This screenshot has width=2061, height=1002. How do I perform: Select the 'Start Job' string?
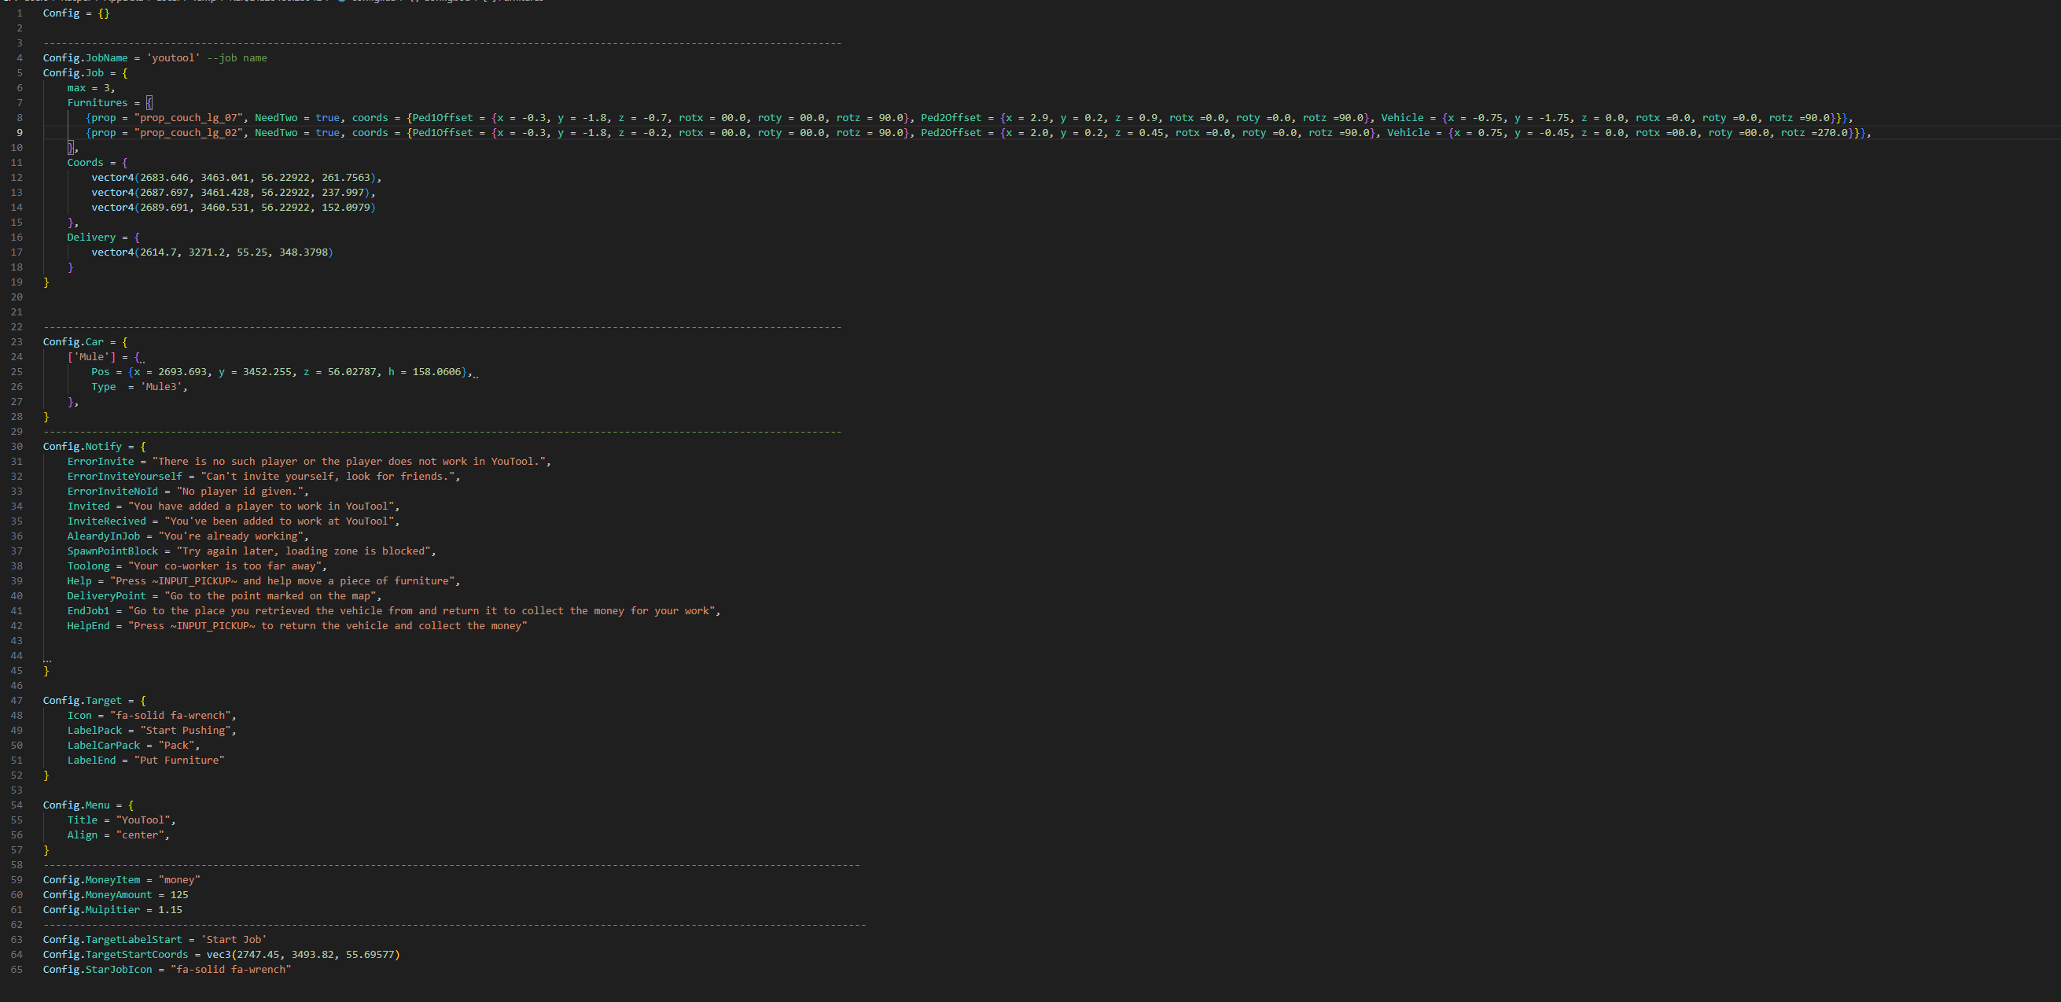pos(233,940)
